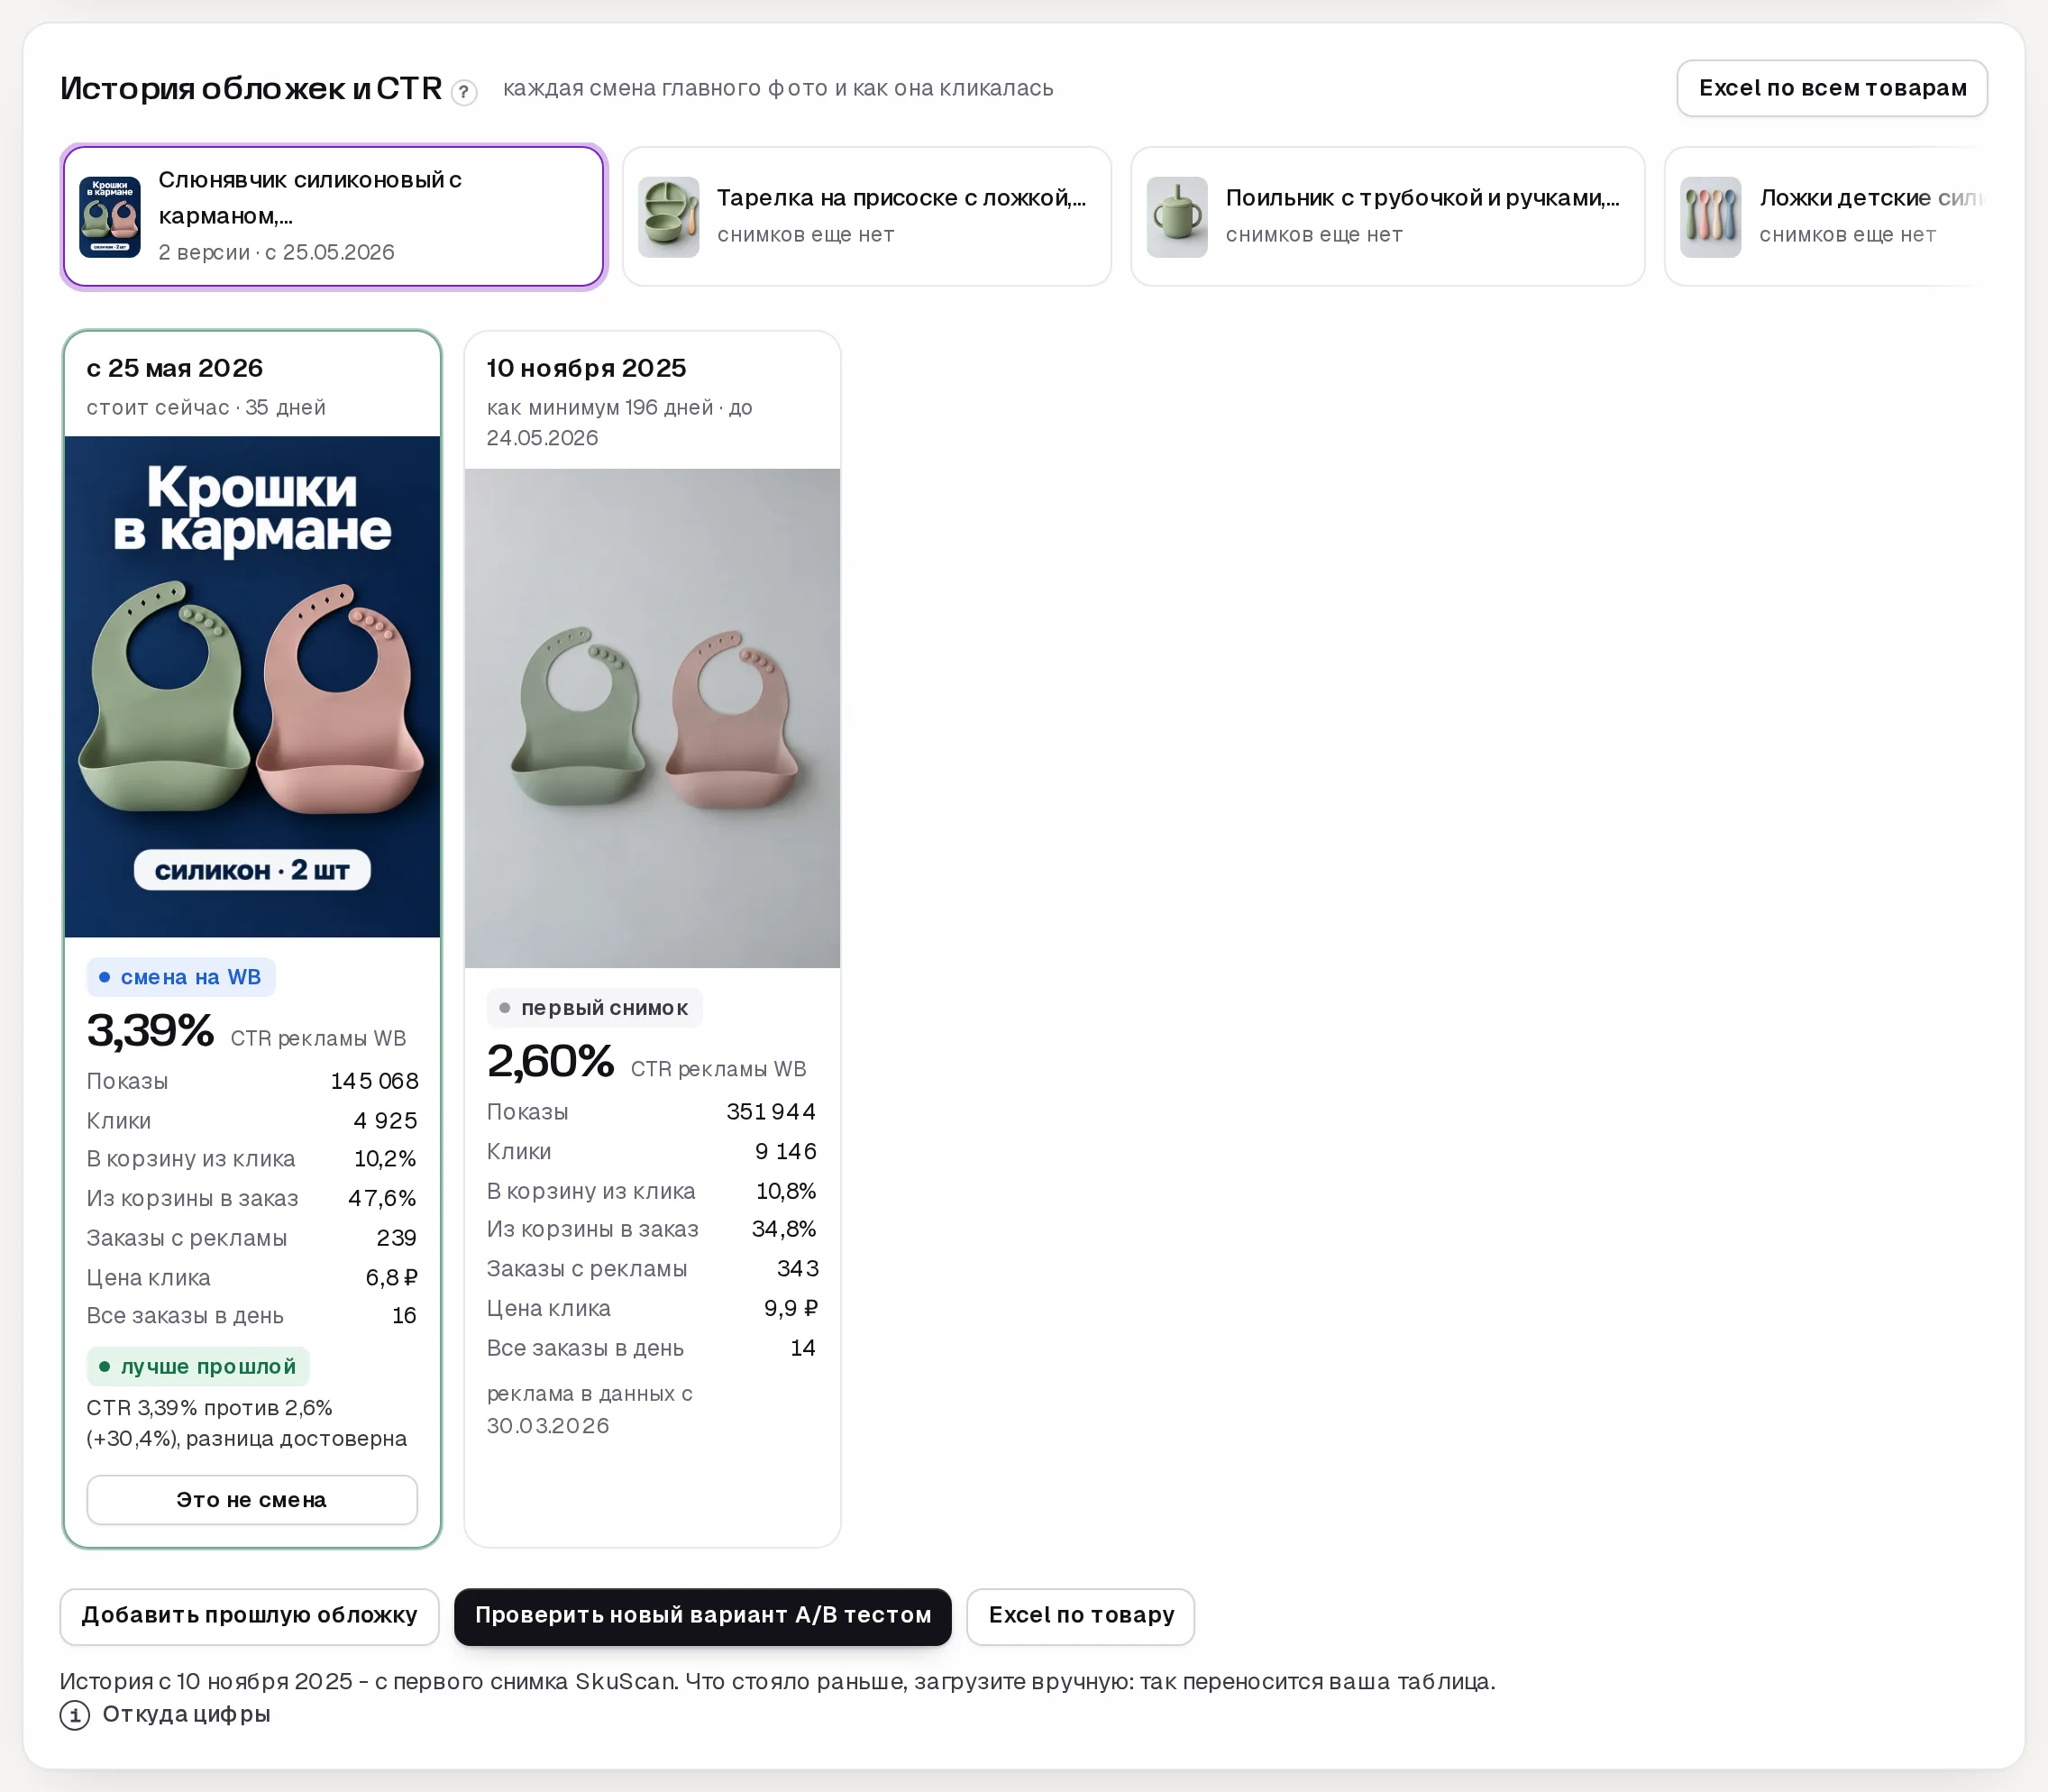Open the Крошки в кармане cover image
The height and width of the screenshot is (1792, 2048).
[x=252, y=686]
